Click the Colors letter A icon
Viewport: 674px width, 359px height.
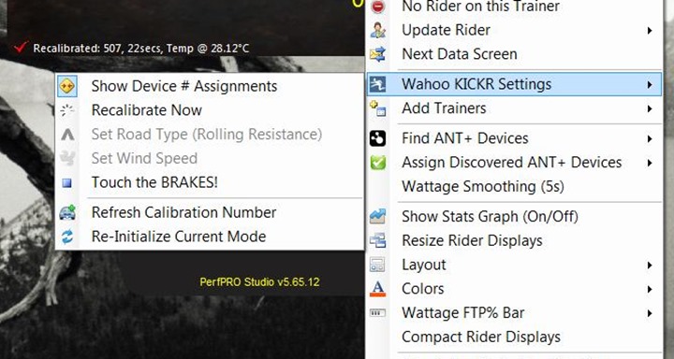(x=377, y=289)
